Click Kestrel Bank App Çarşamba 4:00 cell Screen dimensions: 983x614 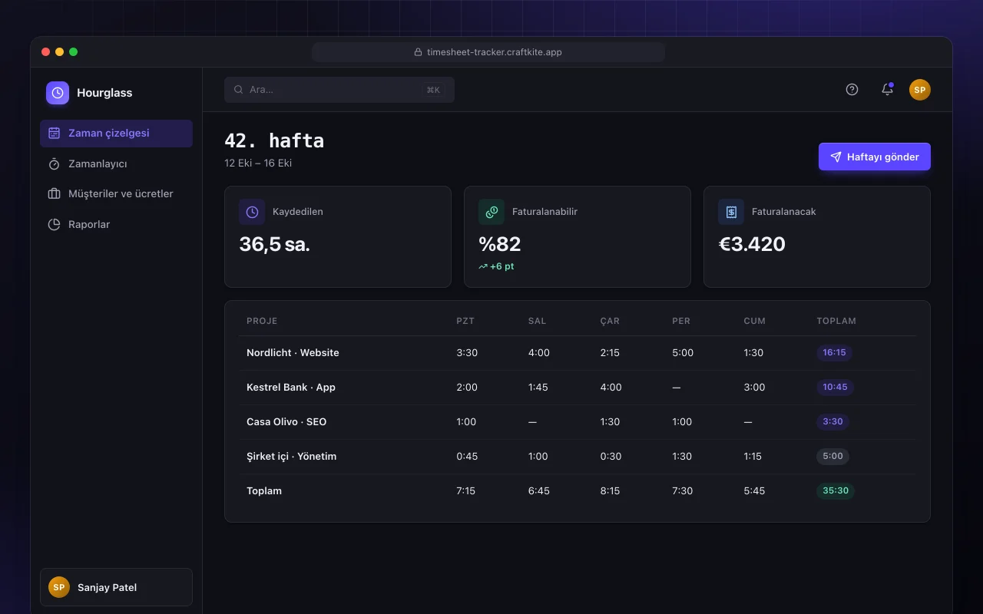[x=611, y=388]
